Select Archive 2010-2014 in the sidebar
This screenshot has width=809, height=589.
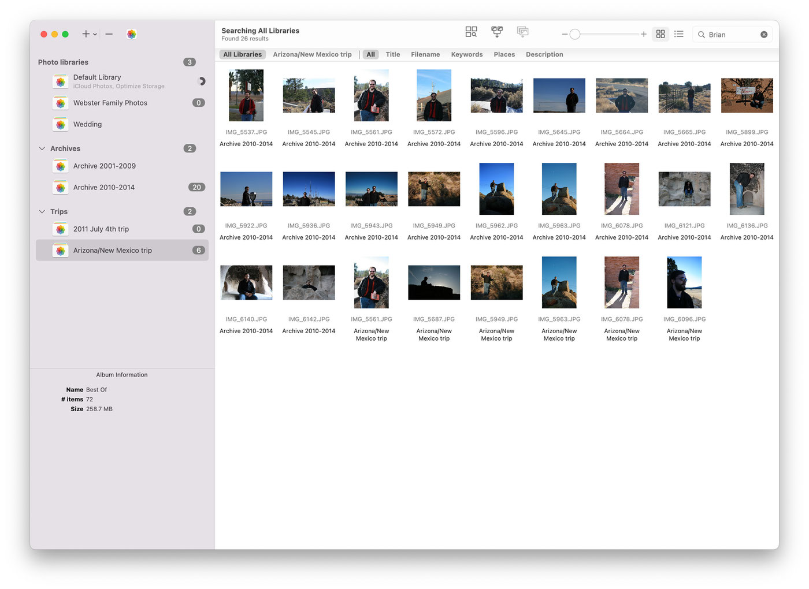[x=104, y=187]
